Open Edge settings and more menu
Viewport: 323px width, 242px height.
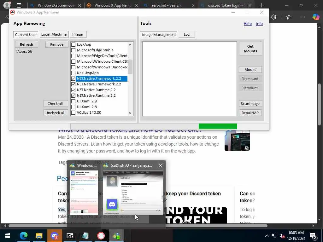pos(302,17)
